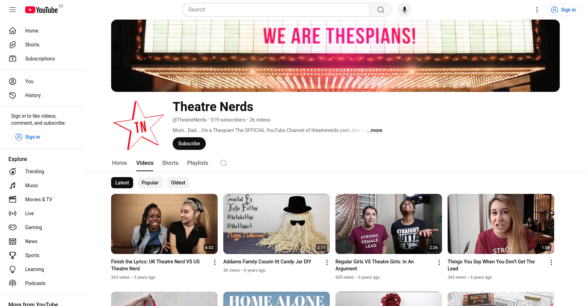Open the hamburger guide menu
The image size is (587, 306).
click(x=13, y=10)
